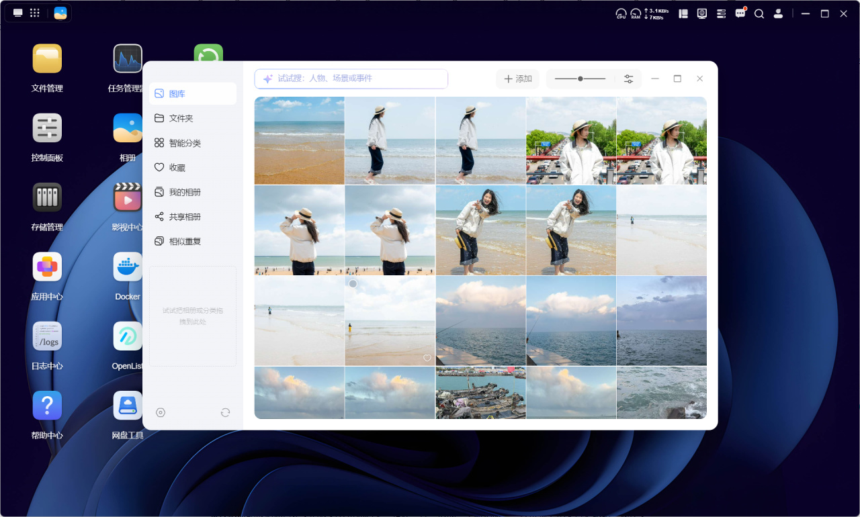The image size is (860, 517).
Task: Click the AI search input field
Action: click(x=351, y=79)
